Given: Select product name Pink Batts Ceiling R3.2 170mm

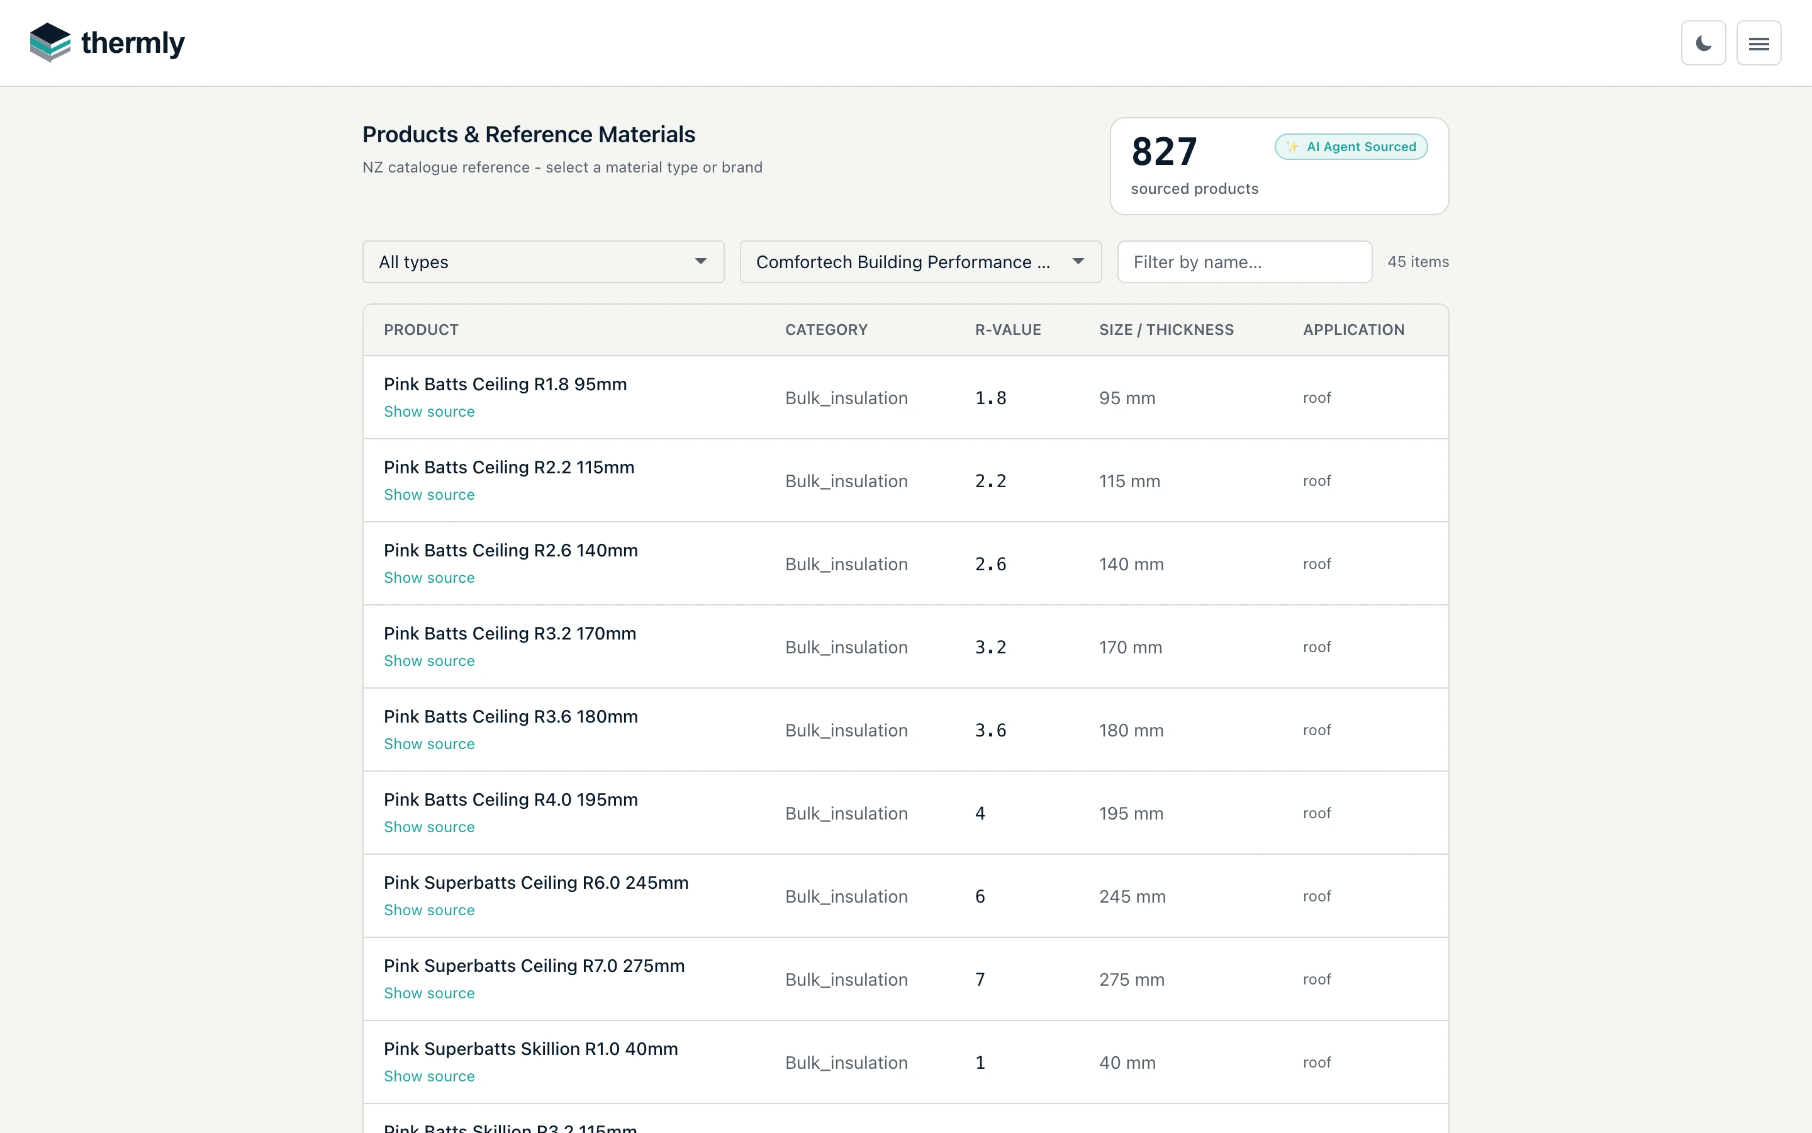Looking at the screenshot, I should click(x=509, y=634).
